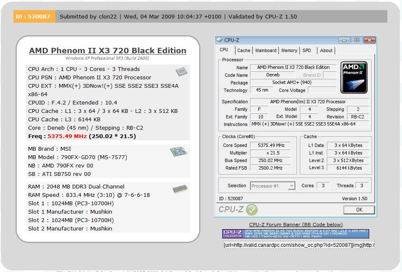
Task: Click the Technology value 45 nm
Action: [262, 90]
